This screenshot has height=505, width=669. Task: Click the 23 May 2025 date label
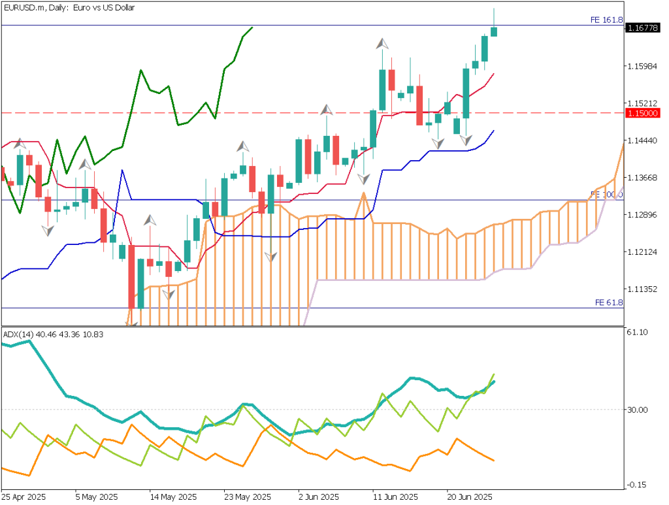coord(248,497)
